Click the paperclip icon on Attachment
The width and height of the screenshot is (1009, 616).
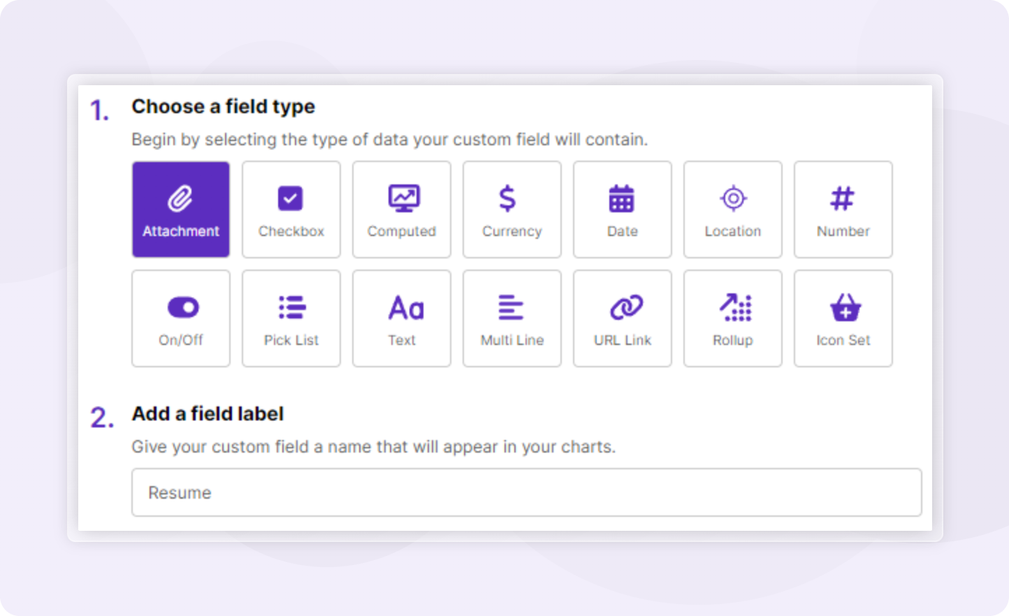180,198
